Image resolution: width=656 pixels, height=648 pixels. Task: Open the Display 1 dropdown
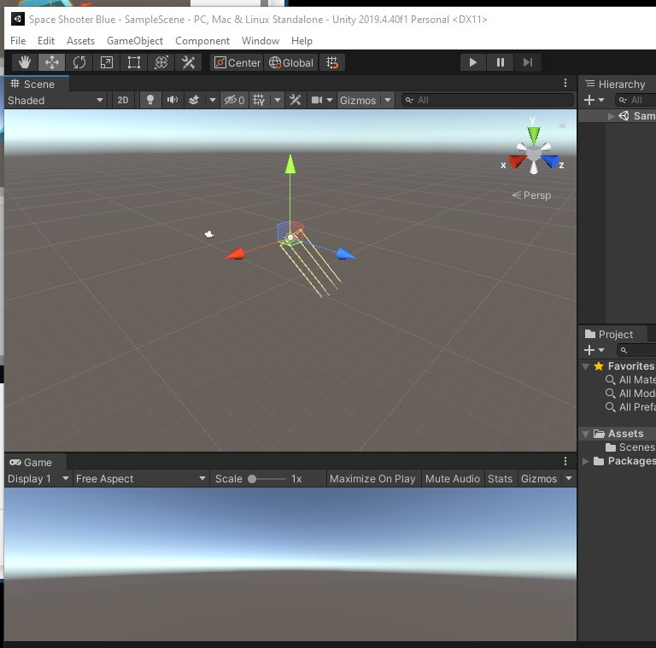(x=38, y=479)
